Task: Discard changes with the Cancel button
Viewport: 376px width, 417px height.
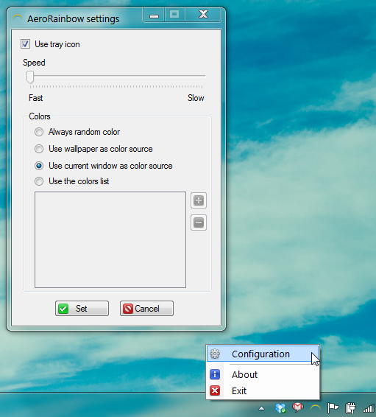Action: (146, 309)
